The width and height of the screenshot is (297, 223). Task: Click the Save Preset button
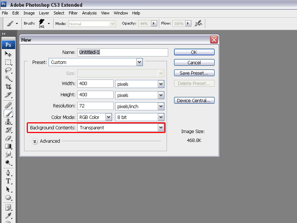coord(194,73)
